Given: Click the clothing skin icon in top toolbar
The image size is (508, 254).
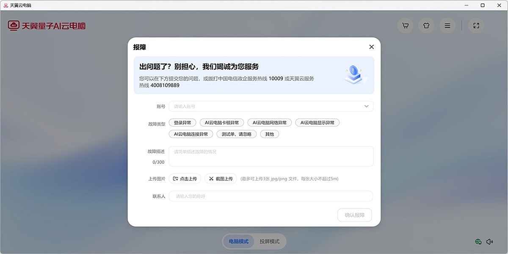Looking at the screenshot, I should pyautogui.click(x=426, y=25).
